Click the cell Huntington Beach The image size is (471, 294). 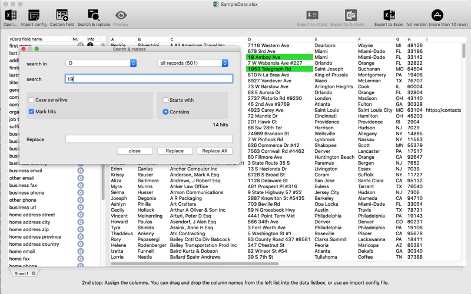point(334,157)
